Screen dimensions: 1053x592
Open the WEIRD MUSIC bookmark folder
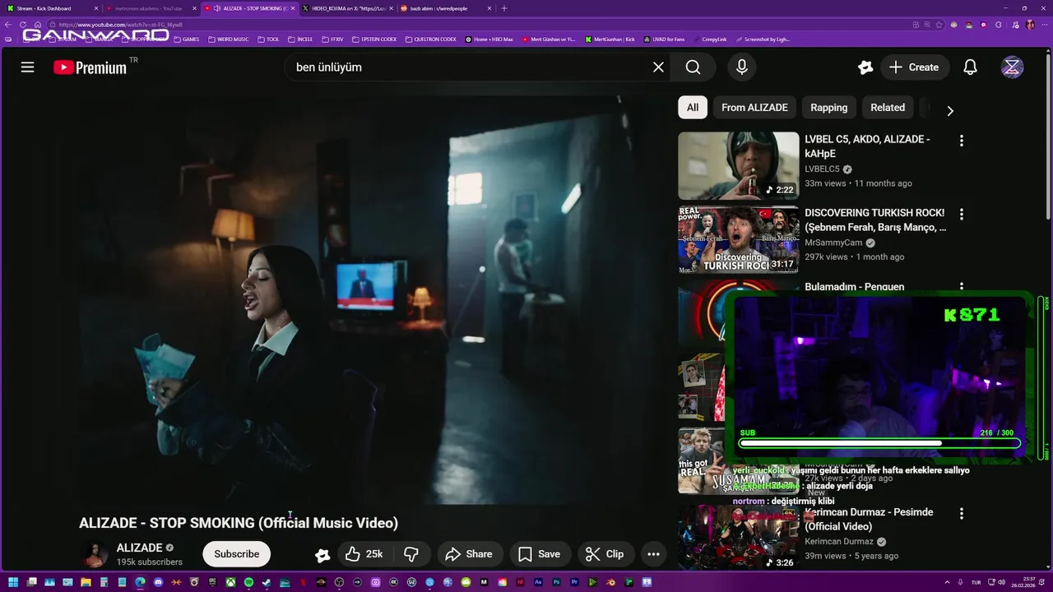click(x=229, y=39)
